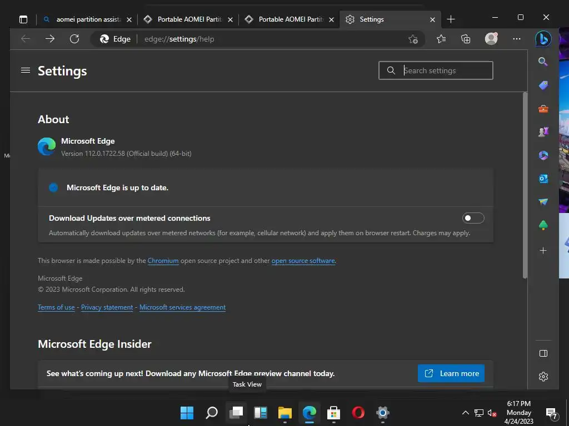
Task: Switch to the first Portable AOMEI Partition tab
Action: pos(188,19)
